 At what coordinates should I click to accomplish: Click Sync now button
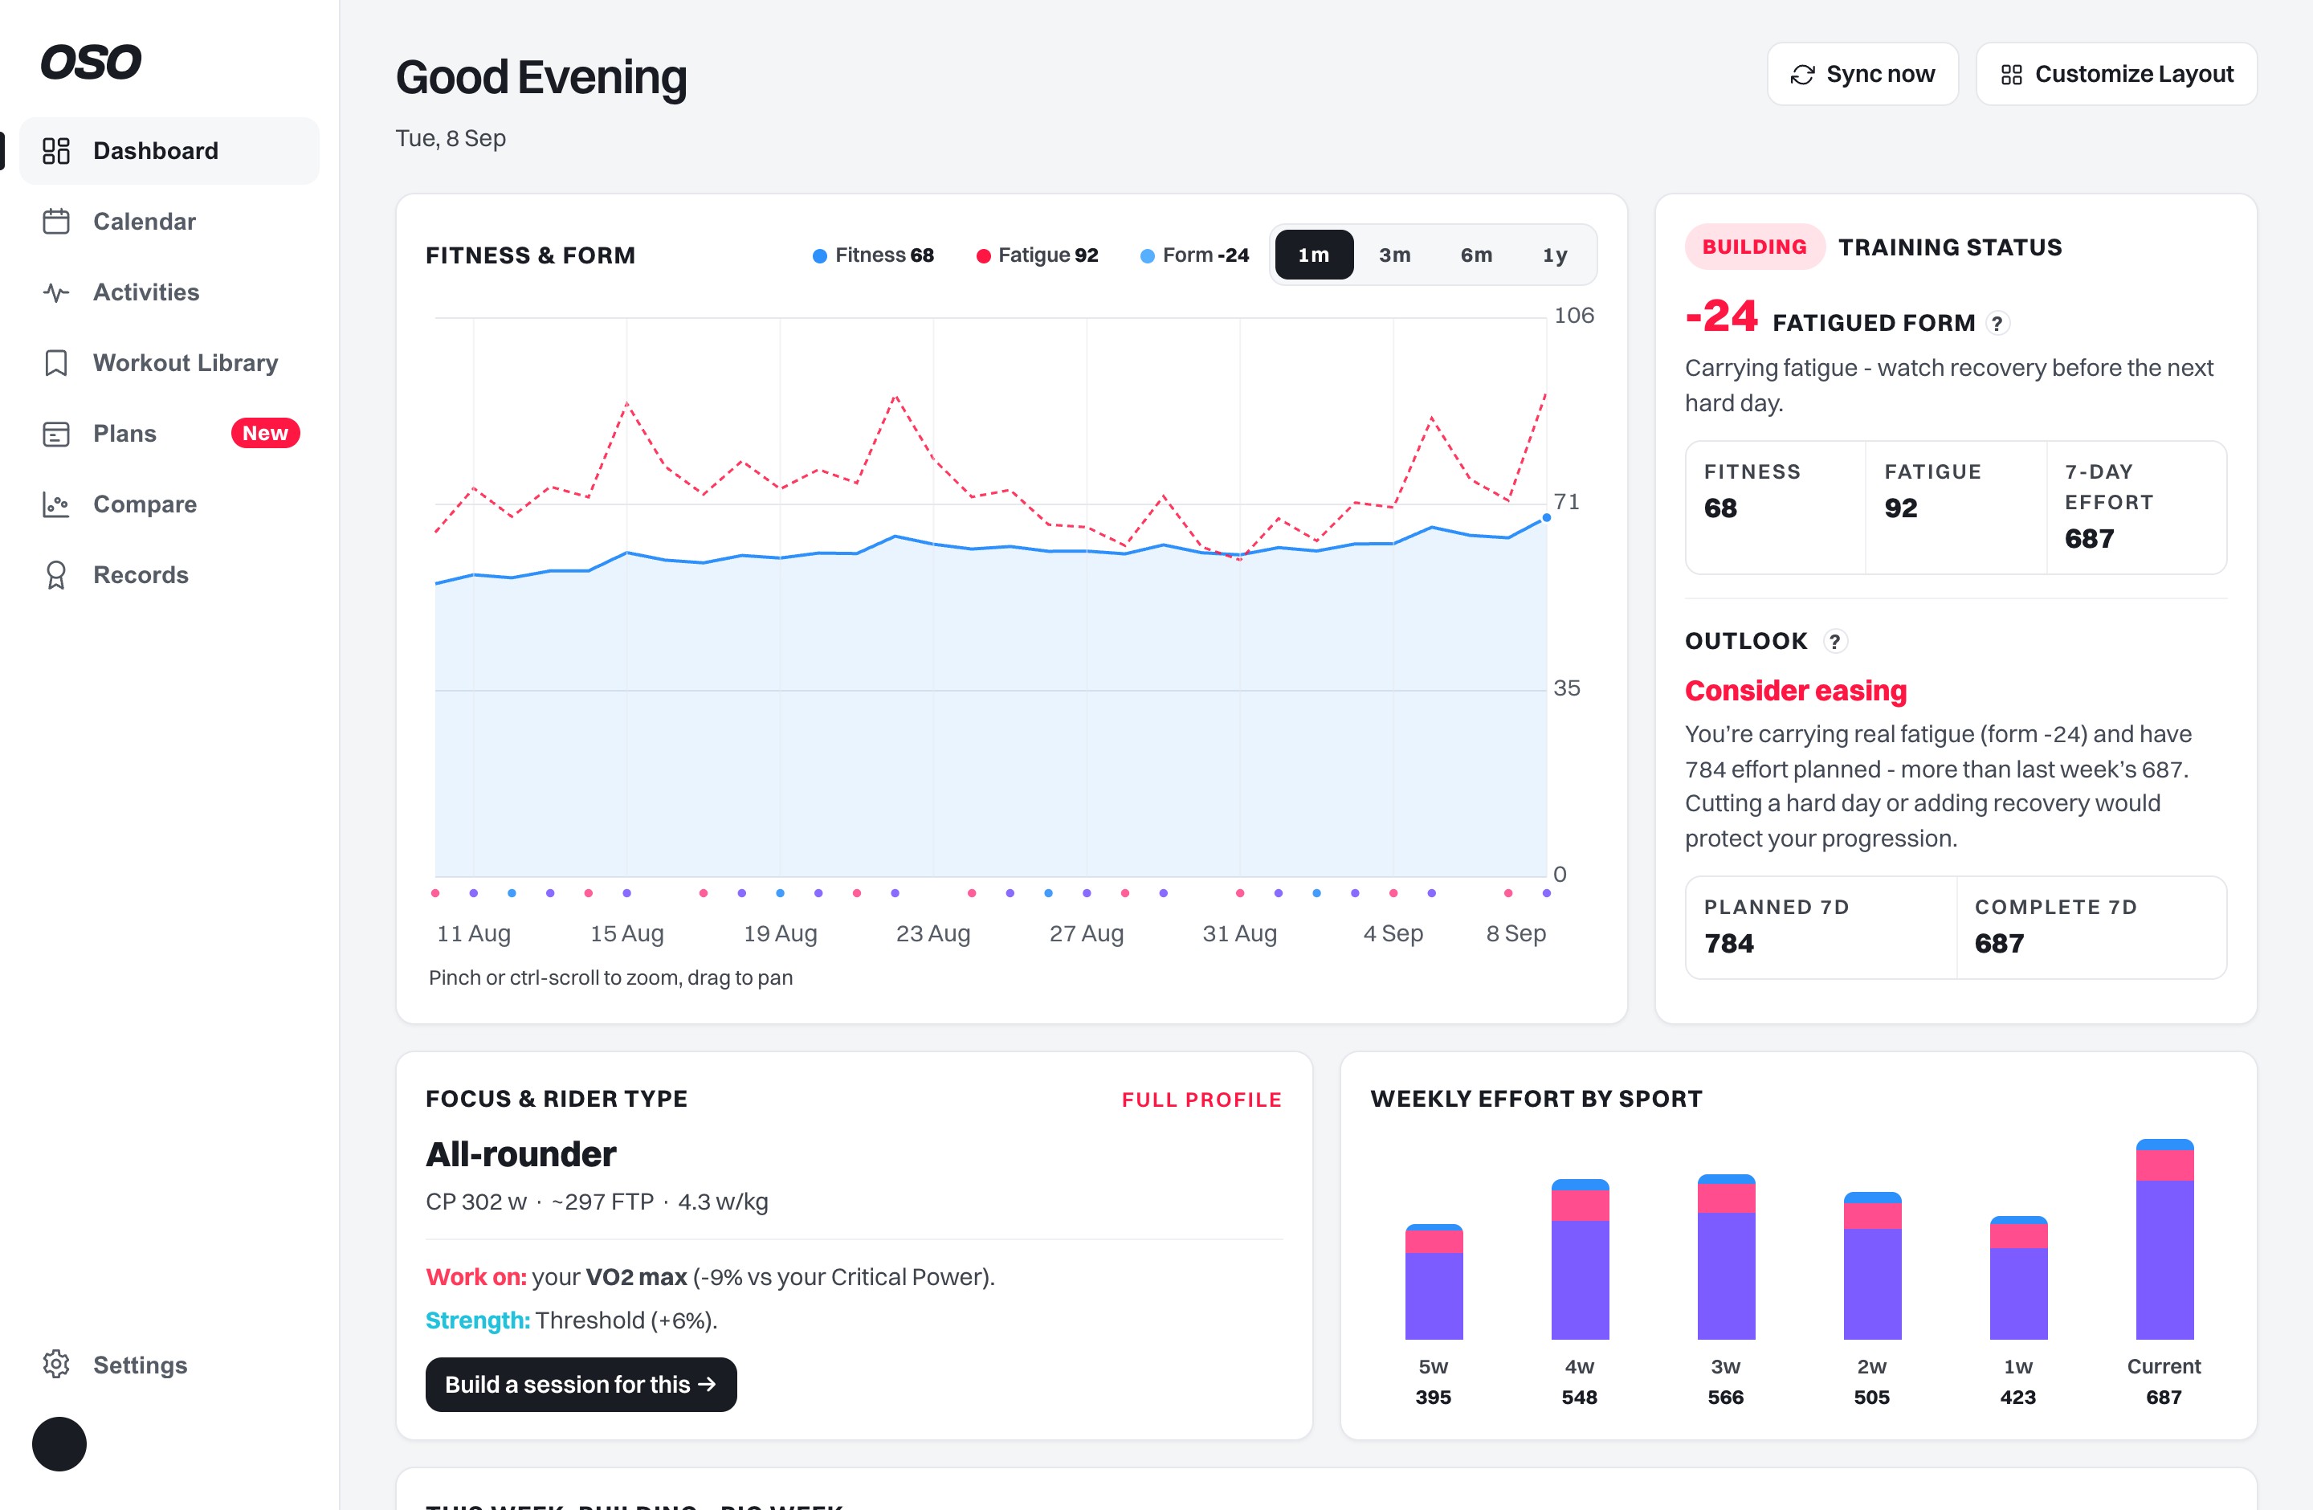(x=1862, y=74)
